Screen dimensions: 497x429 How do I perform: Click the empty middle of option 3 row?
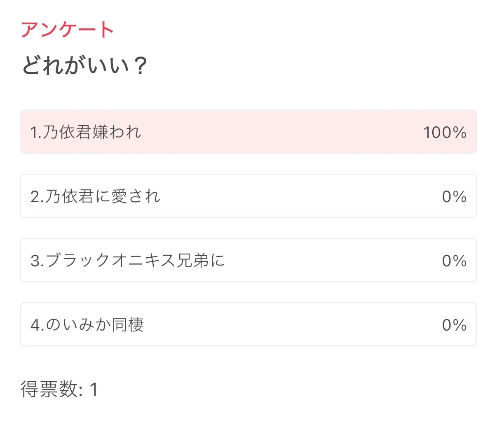tap(330, 261)
